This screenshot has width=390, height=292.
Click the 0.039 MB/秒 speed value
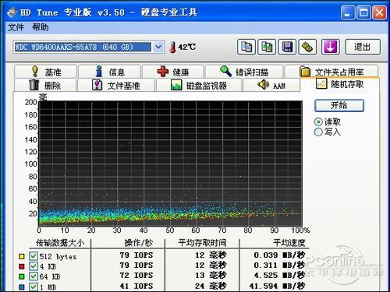[279, 255]
